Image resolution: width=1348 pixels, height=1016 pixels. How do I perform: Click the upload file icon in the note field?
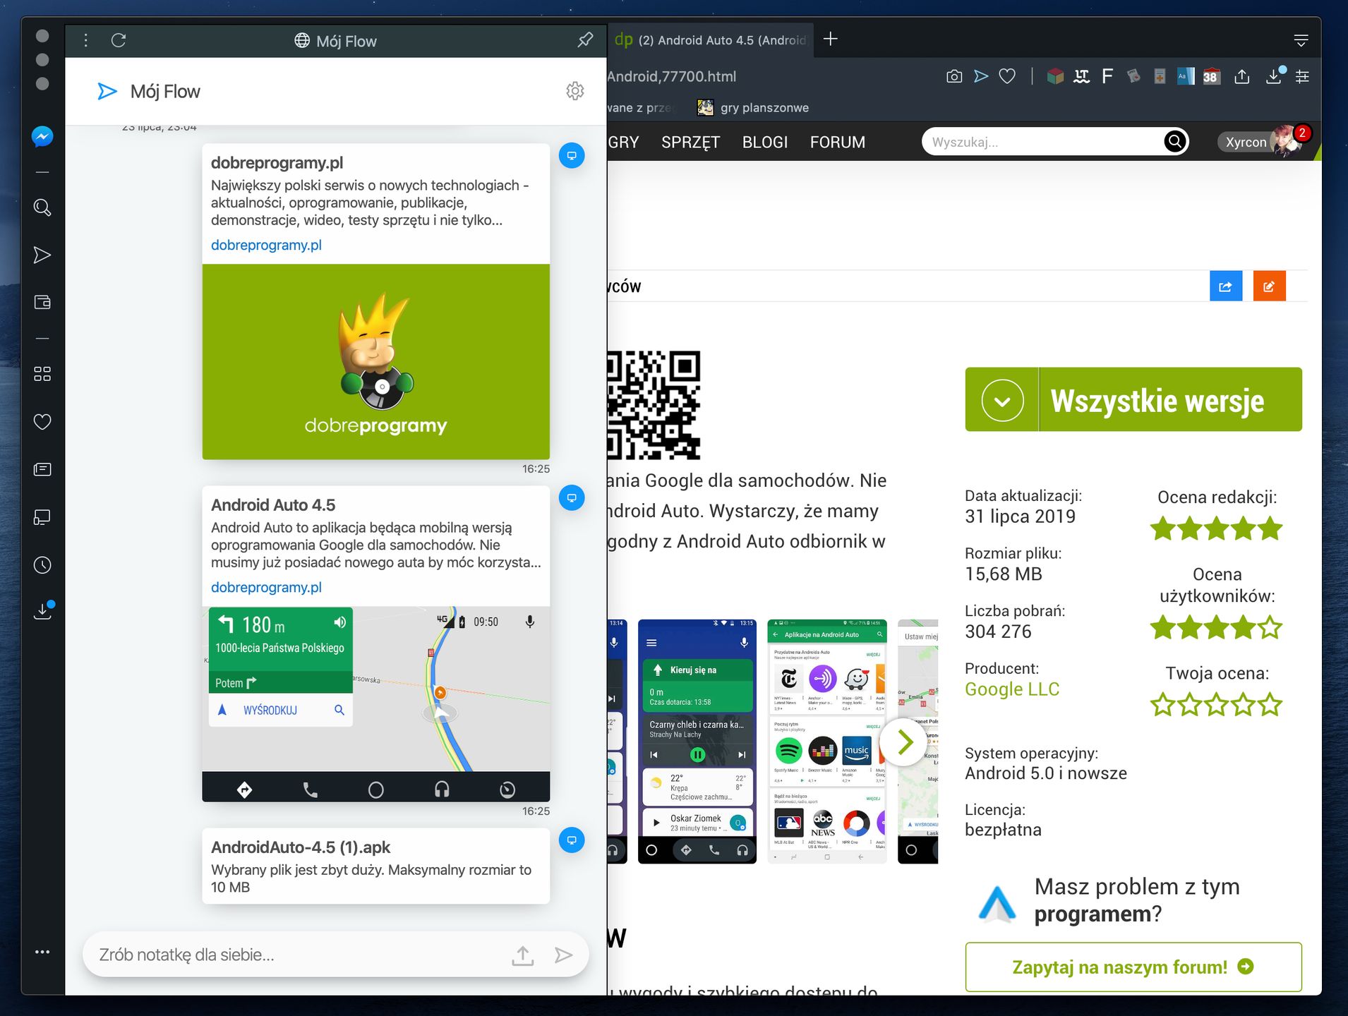(522, 955)
